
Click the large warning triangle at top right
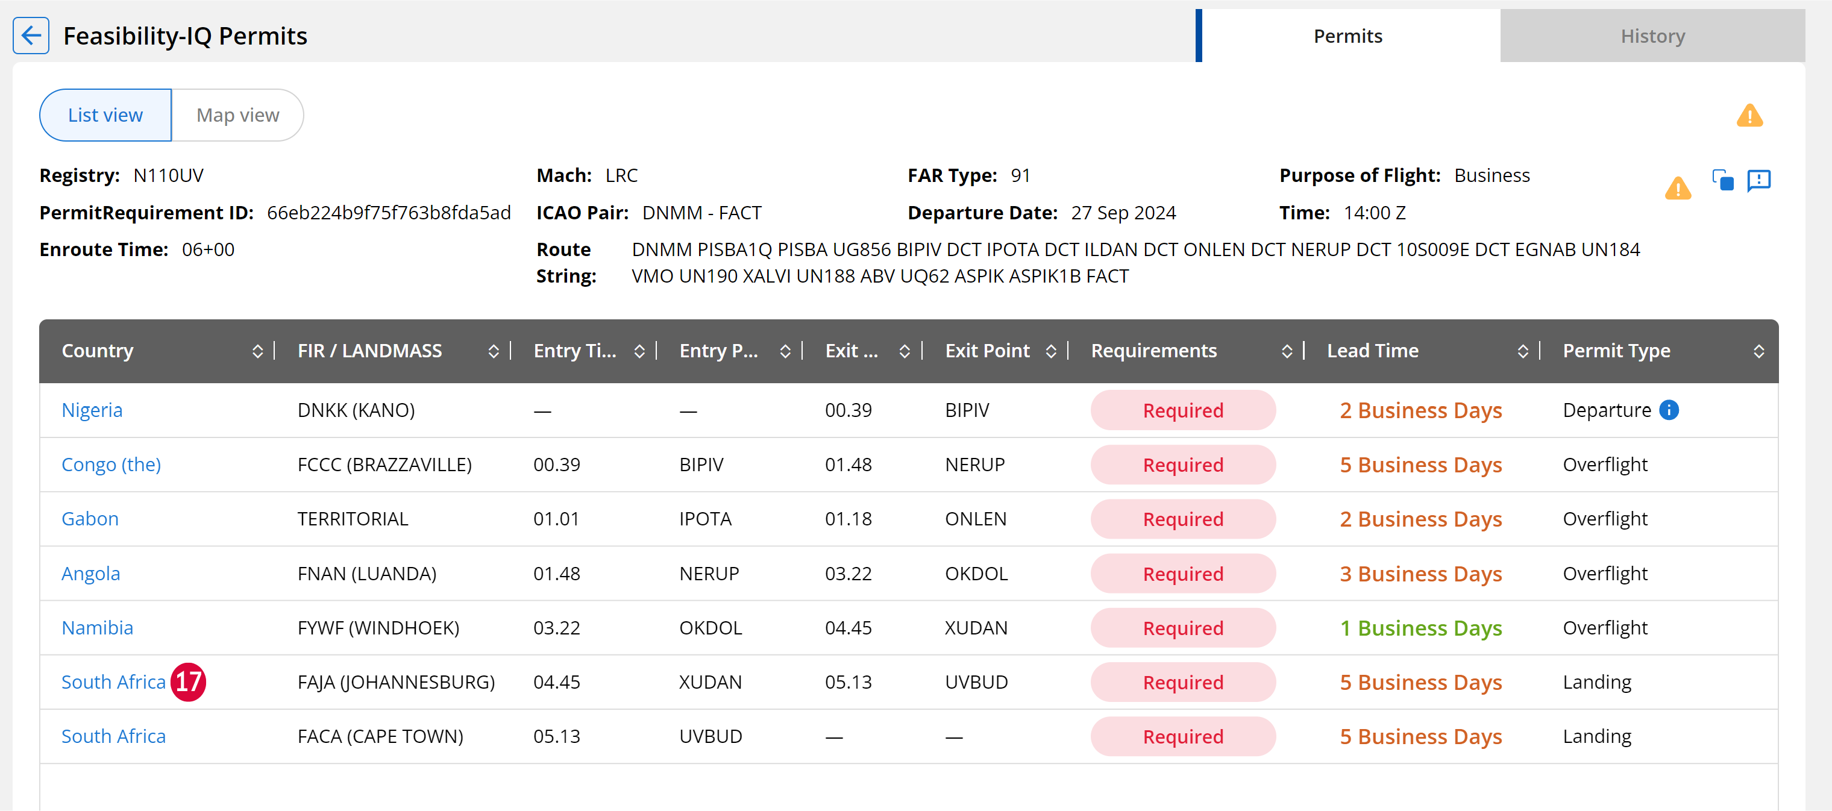pyautogui.click(x=1749, y=115)
